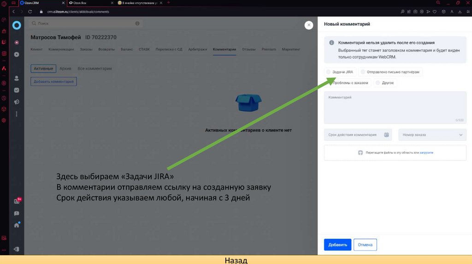Open the three-dots more menu in CRM sidebar
472x264 pixels.
[17, 114]
